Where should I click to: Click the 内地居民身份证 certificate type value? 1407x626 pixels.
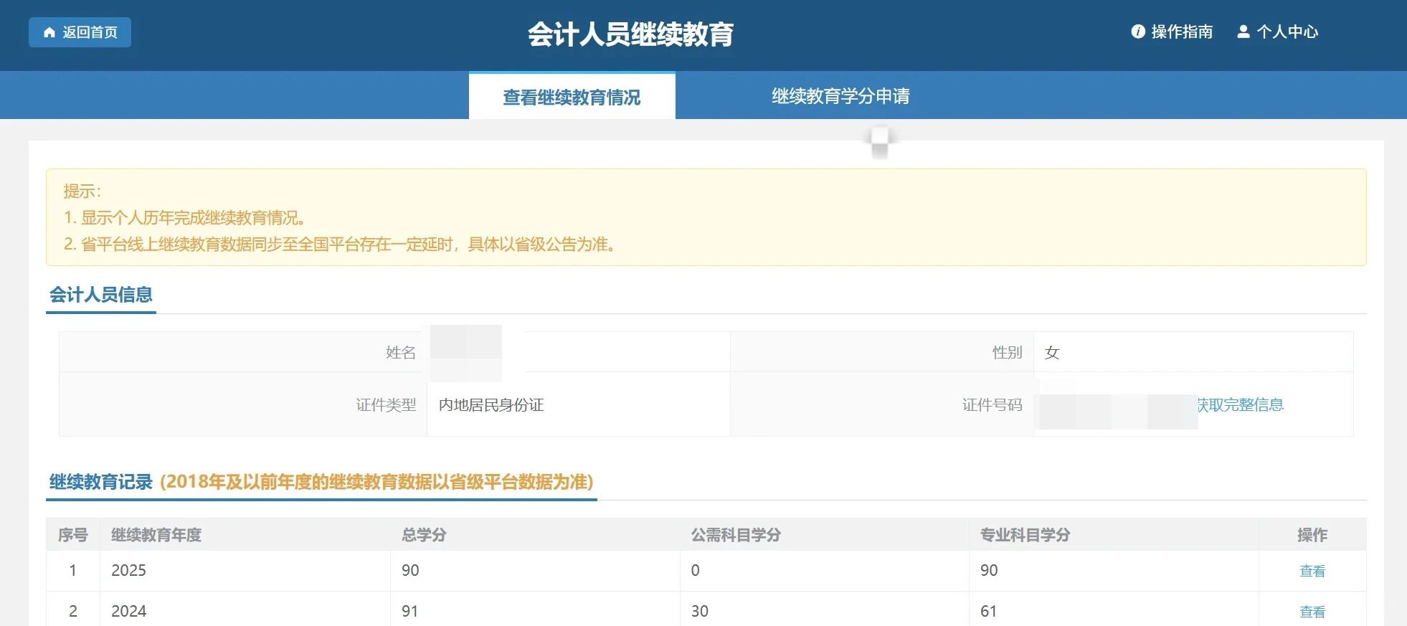click(491, 405)
